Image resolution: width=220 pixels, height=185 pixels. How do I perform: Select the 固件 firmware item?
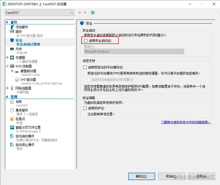pyautogui.click(x=19, y=31)
